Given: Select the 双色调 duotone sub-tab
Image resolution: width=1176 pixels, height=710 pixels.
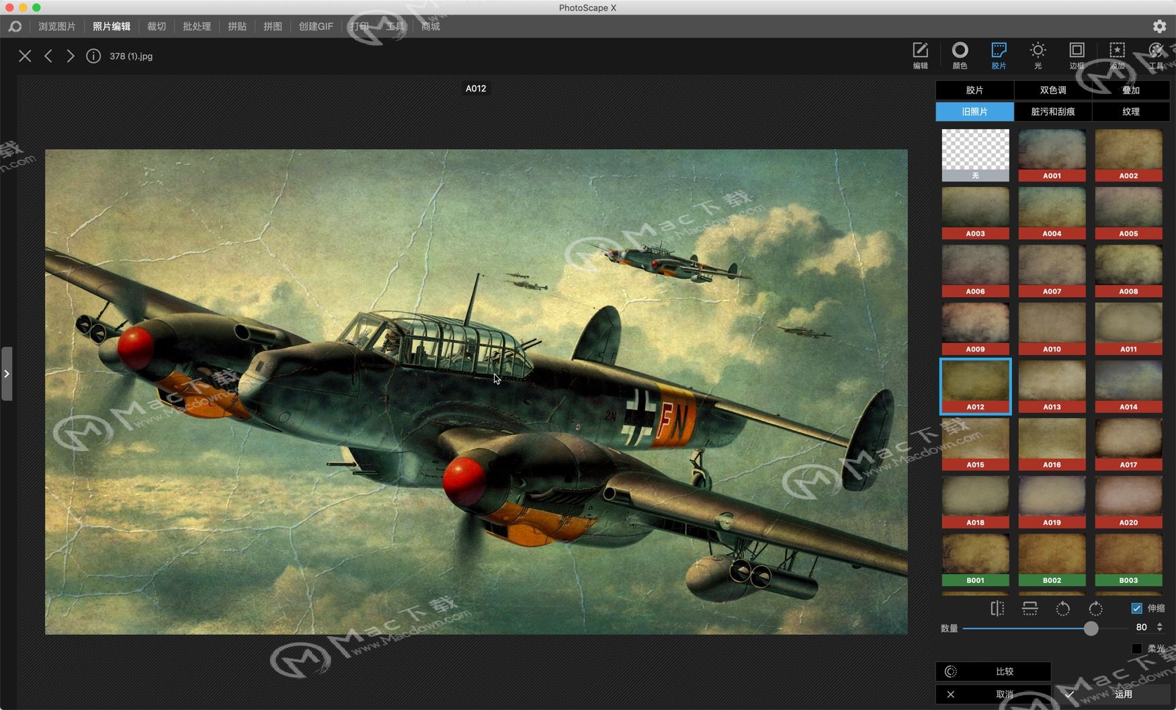Looking at the screenshot, I should pos(1053,90).
